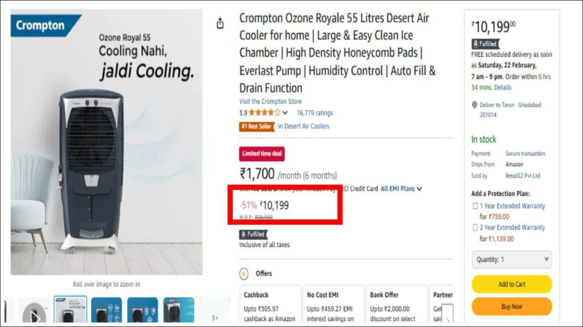
Task: Expand All EMI Plans
Action: (x=401, y=188)
